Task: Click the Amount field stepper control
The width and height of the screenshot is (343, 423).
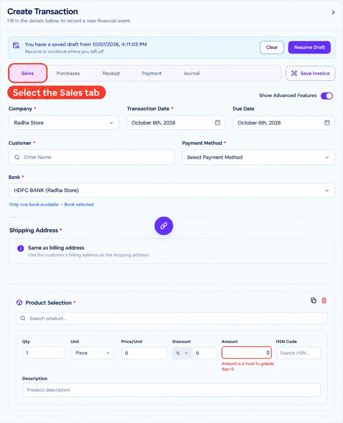Action: pos(268,353)
